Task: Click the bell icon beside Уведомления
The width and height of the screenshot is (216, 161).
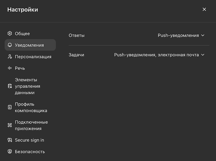Action: click(10, 45)
